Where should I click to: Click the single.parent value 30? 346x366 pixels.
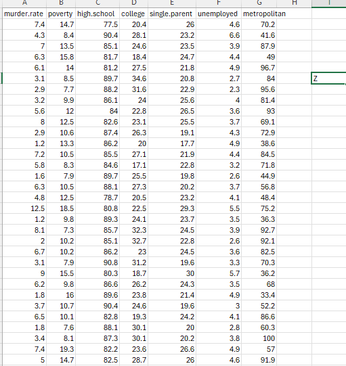click(x=172, y=273)
